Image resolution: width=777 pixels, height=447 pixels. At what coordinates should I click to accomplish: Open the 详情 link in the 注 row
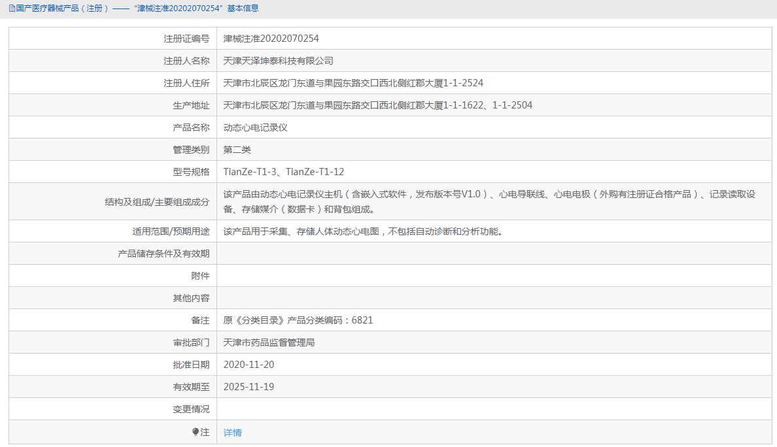pyautogui.click(x=233, y=431)
